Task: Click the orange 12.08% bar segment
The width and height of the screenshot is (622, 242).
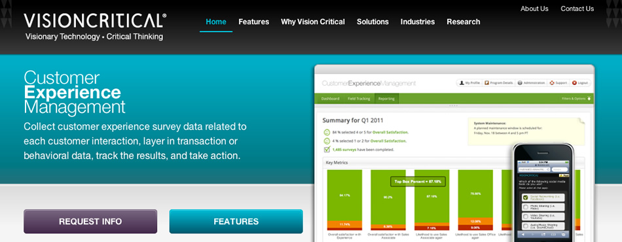Action: 475,222
